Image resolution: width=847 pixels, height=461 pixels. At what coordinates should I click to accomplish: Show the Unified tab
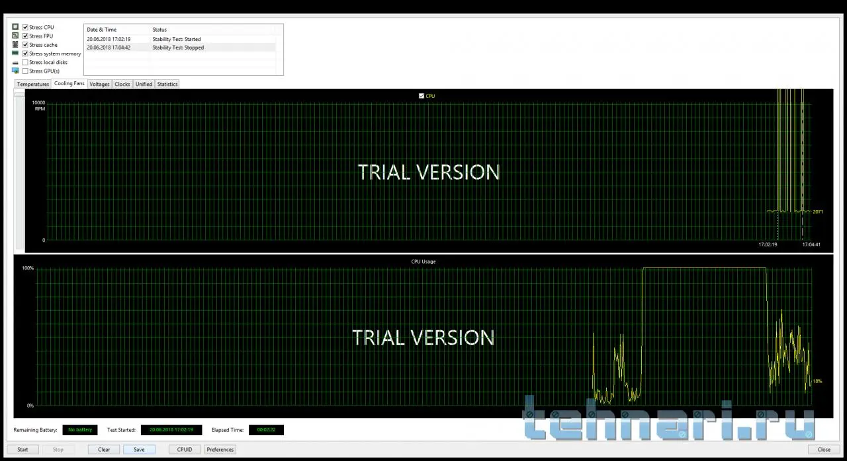coord(144,84)
